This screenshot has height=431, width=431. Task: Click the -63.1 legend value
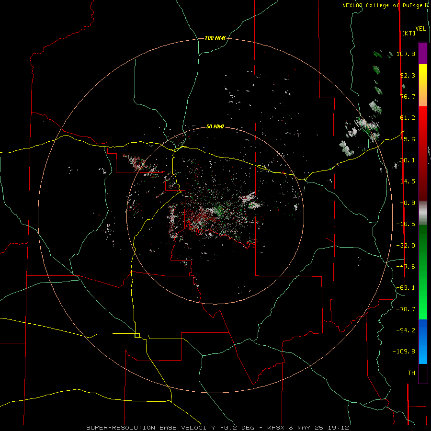pos(406,288)
